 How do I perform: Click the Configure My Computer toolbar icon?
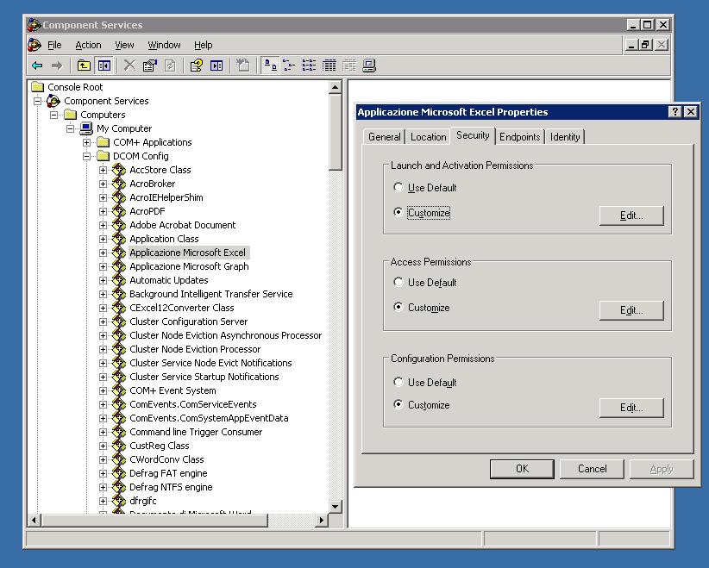(x=369, y=66)
